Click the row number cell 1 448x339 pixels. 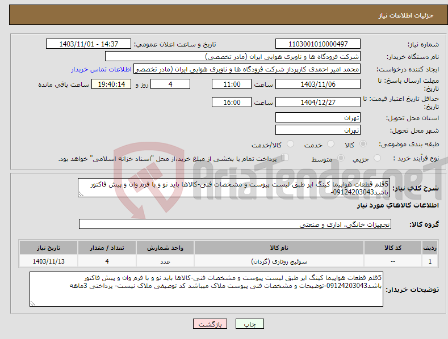coord(430,261)
